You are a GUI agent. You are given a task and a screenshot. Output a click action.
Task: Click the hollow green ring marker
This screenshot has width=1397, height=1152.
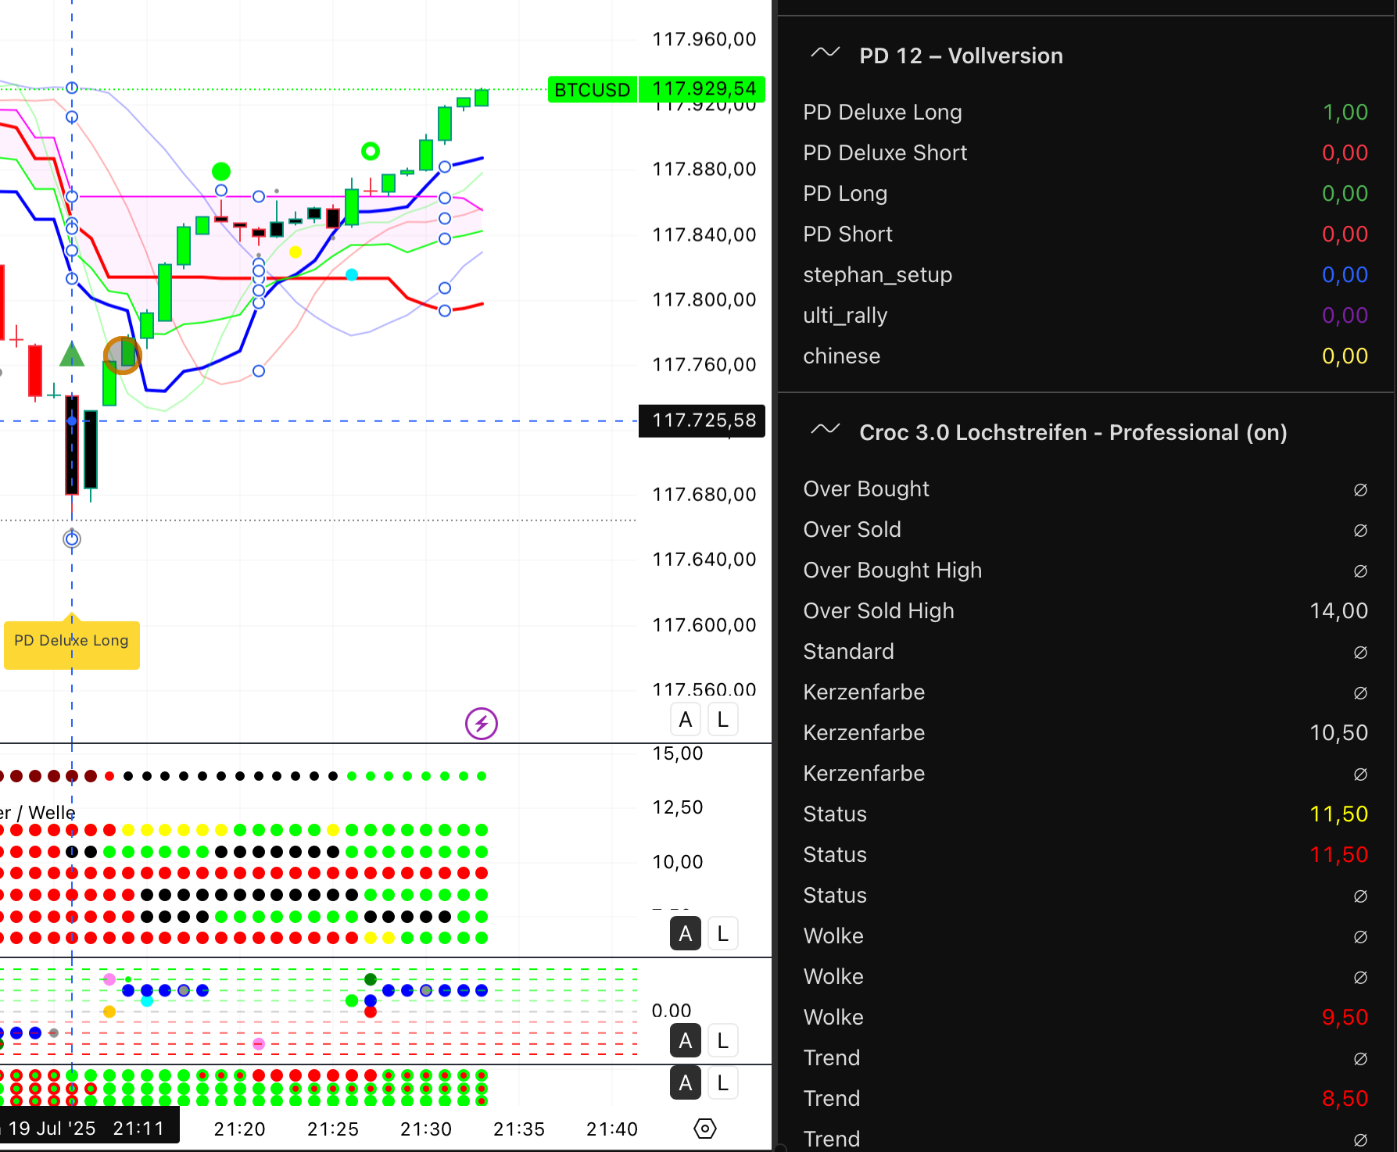click(371, 151)
